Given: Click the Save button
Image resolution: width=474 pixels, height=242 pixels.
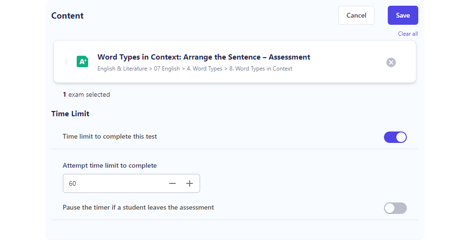Looking at the screenshot, I should click(403, 15).
